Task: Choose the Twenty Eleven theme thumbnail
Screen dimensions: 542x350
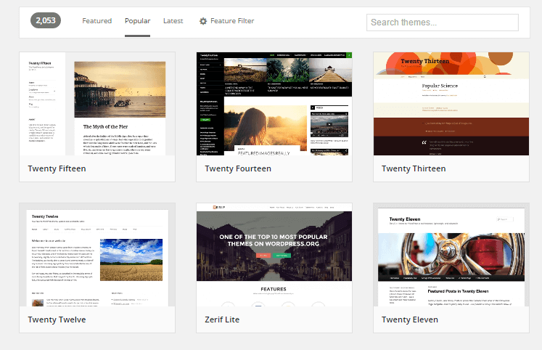Action: coord(451,258)
